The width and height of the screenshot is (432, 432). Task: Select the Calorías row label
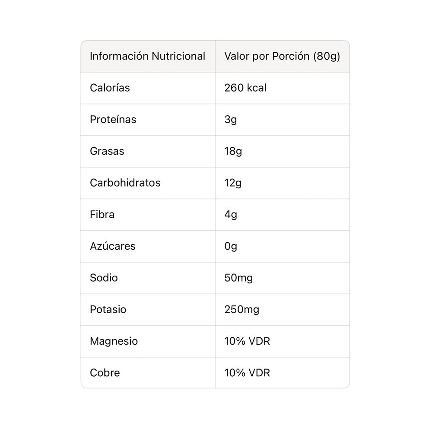click(110, 88)
